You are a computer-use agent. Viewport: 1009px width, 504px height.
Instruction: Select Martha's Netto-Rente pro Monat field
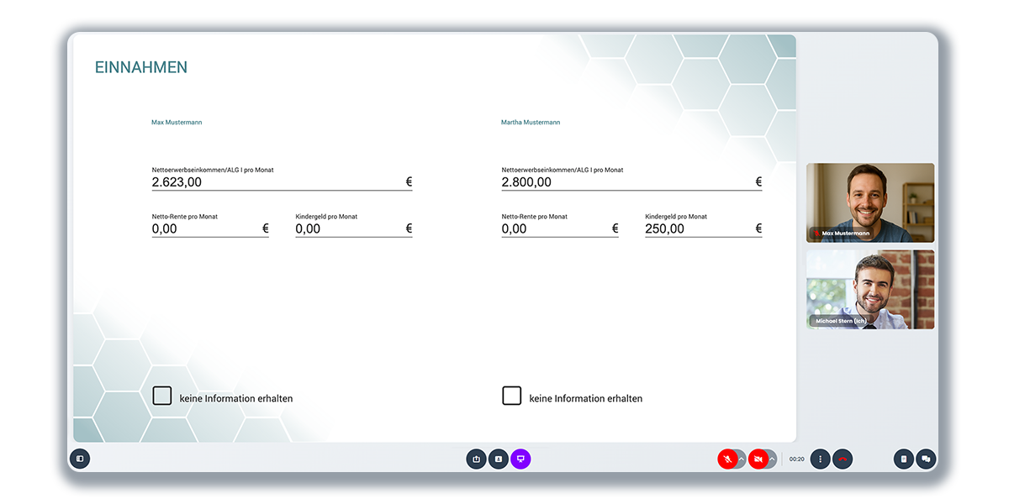click(555, 228)
